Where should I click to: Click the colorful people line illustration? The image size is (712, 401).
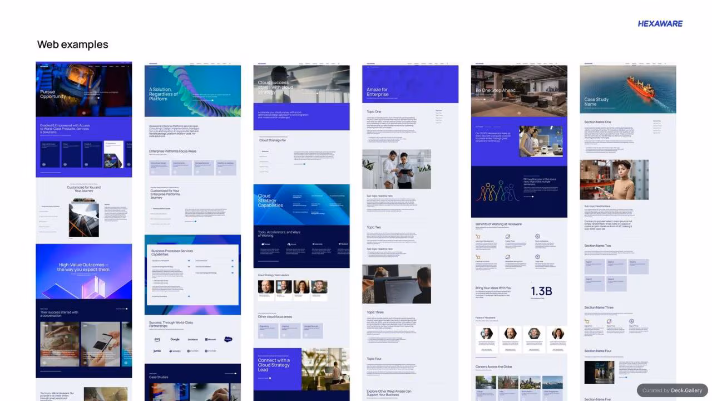(x=497, y=191)
